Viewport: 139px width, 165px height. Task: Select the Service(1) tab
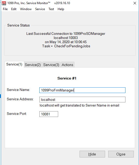pyautogui.click(x=14, y=64)
